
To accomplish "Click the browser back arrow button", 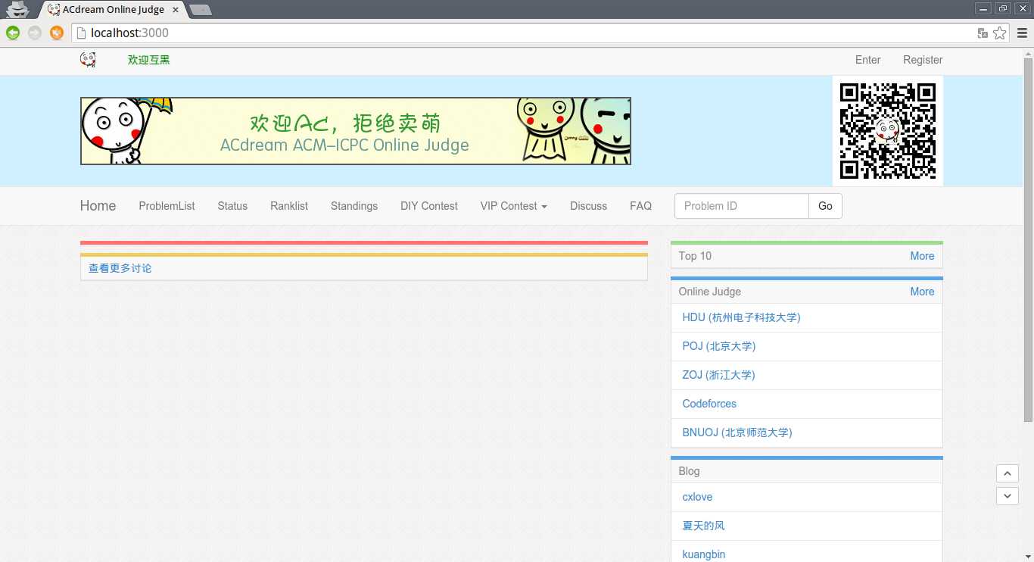I will (13, 33).
